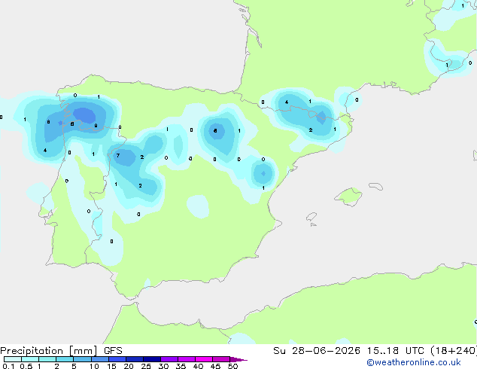Select the 35–40 mm legend color swatch

(186, 359)
